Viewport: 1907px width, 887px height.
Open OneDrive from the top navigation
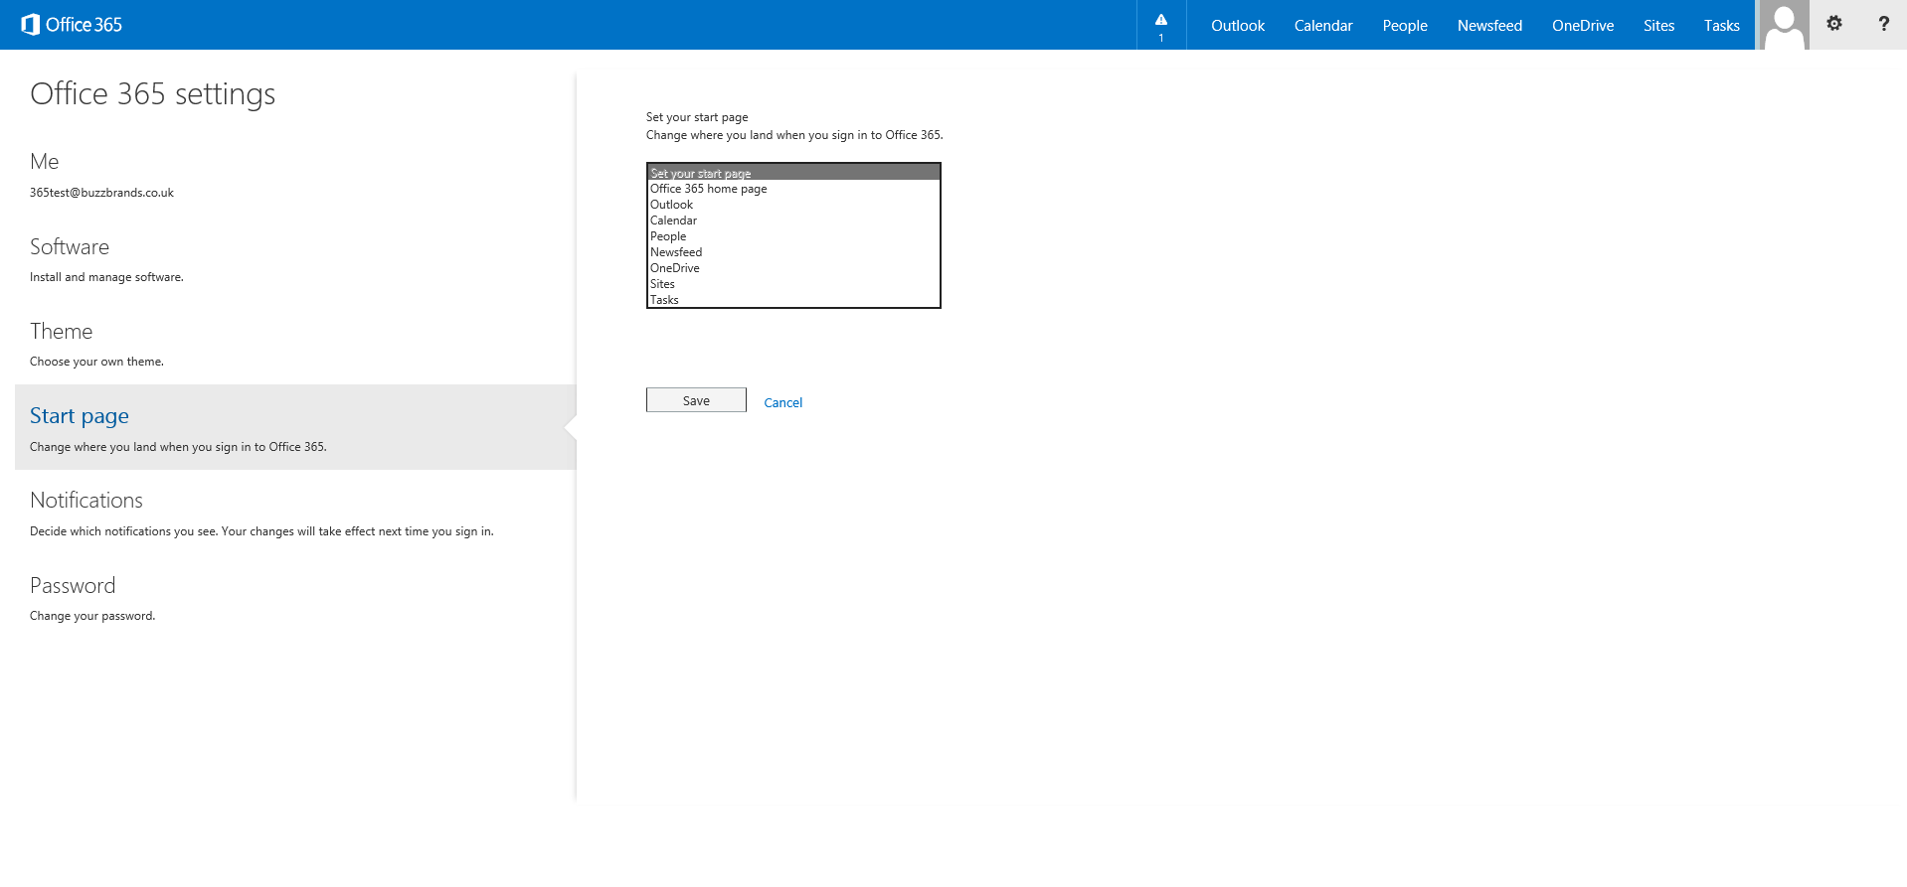point(1582,26)
